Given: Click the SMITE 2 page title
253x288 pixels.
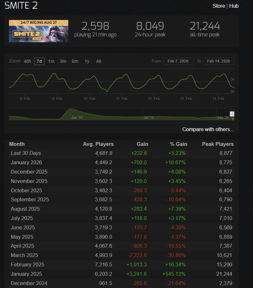Looking at the screenshot, I should pyautogui.click(x=21, y=5).
